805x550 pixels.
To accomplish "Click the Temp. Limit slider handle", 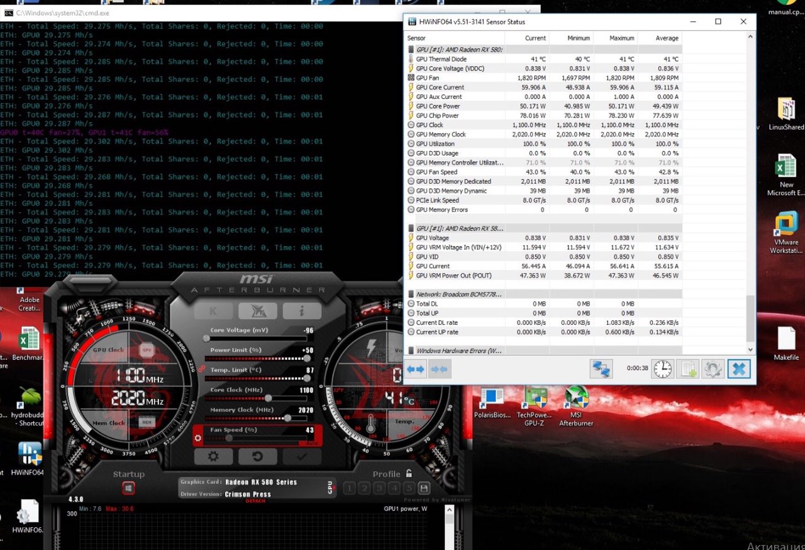I will (x=307, y=378).
